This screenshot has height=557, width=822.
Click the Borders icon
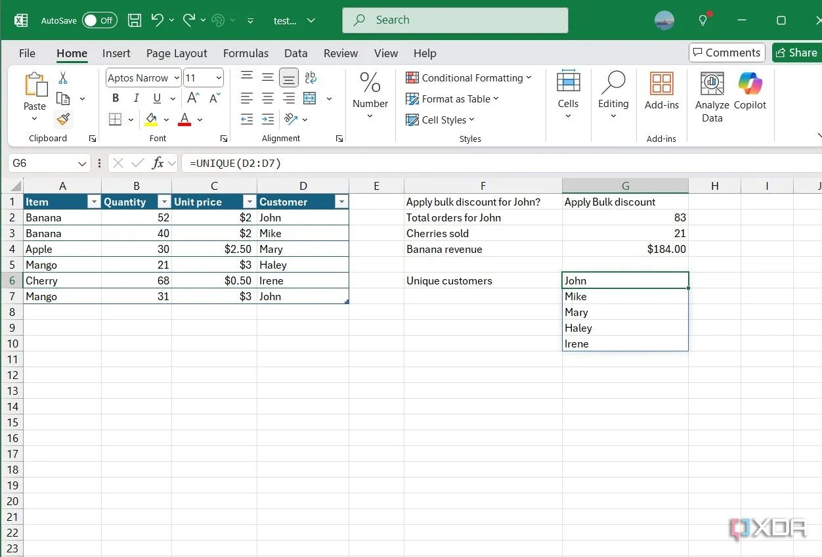pos(116,120)
